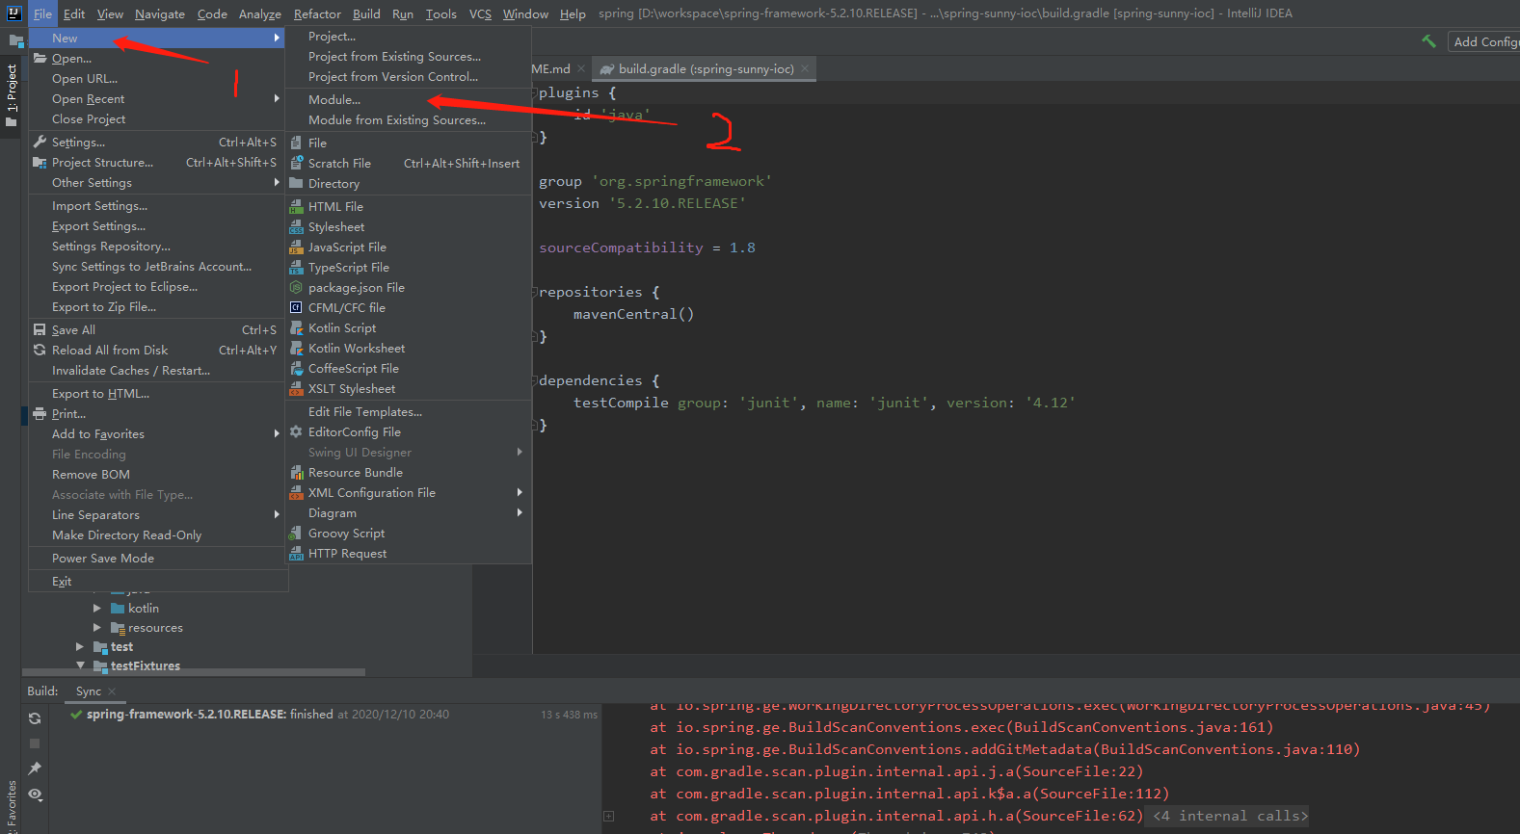Click the Kotlin Script icon

pos(296,328)
